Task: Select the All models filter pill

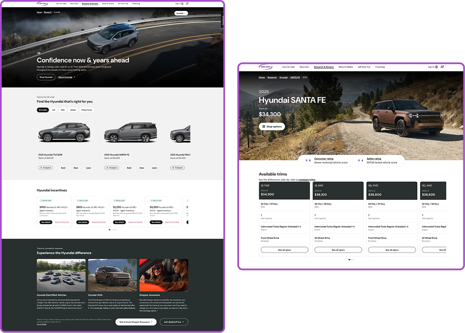Action: 43,110
